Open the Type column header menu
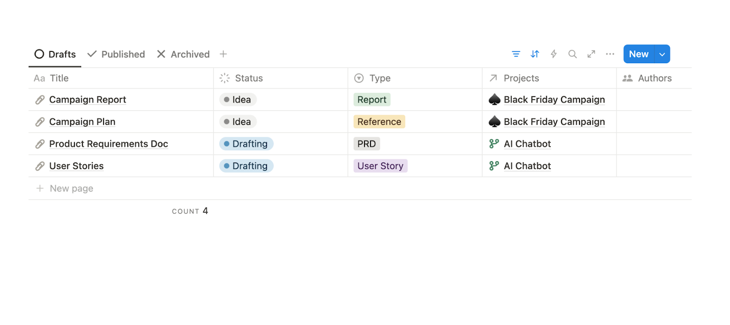 pyautogui.click(x=380, y=78)
